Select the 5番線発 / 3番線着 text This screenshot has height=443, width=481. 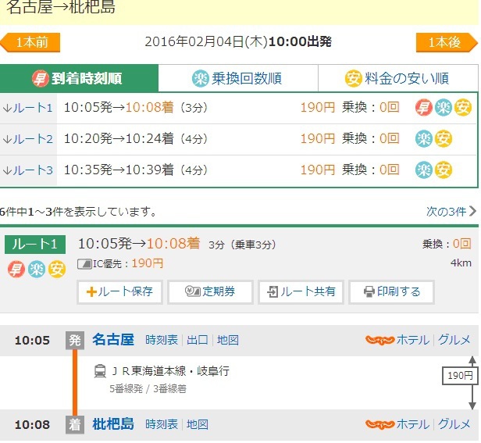tap(148, 389)
